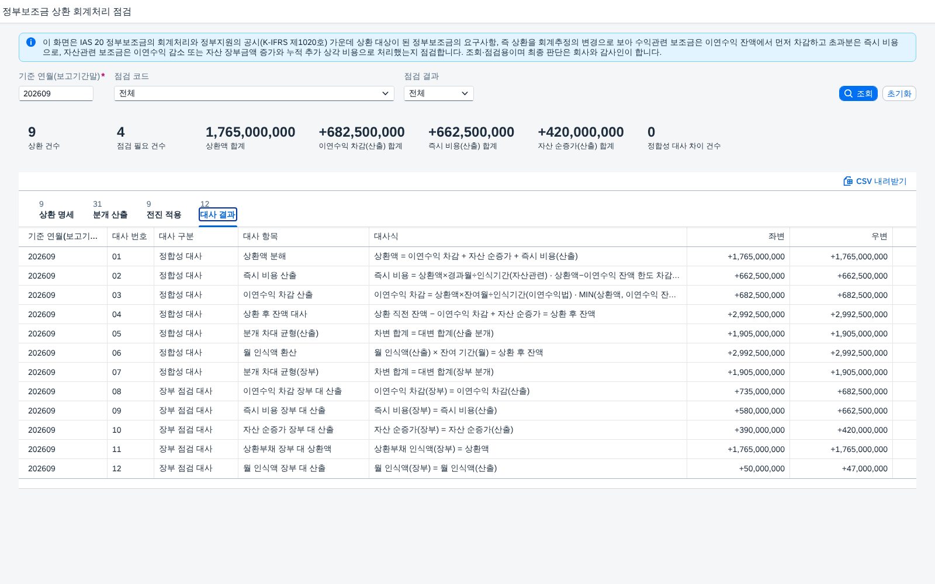Click the 대사 번호 12 cell

tap(130, 468)
